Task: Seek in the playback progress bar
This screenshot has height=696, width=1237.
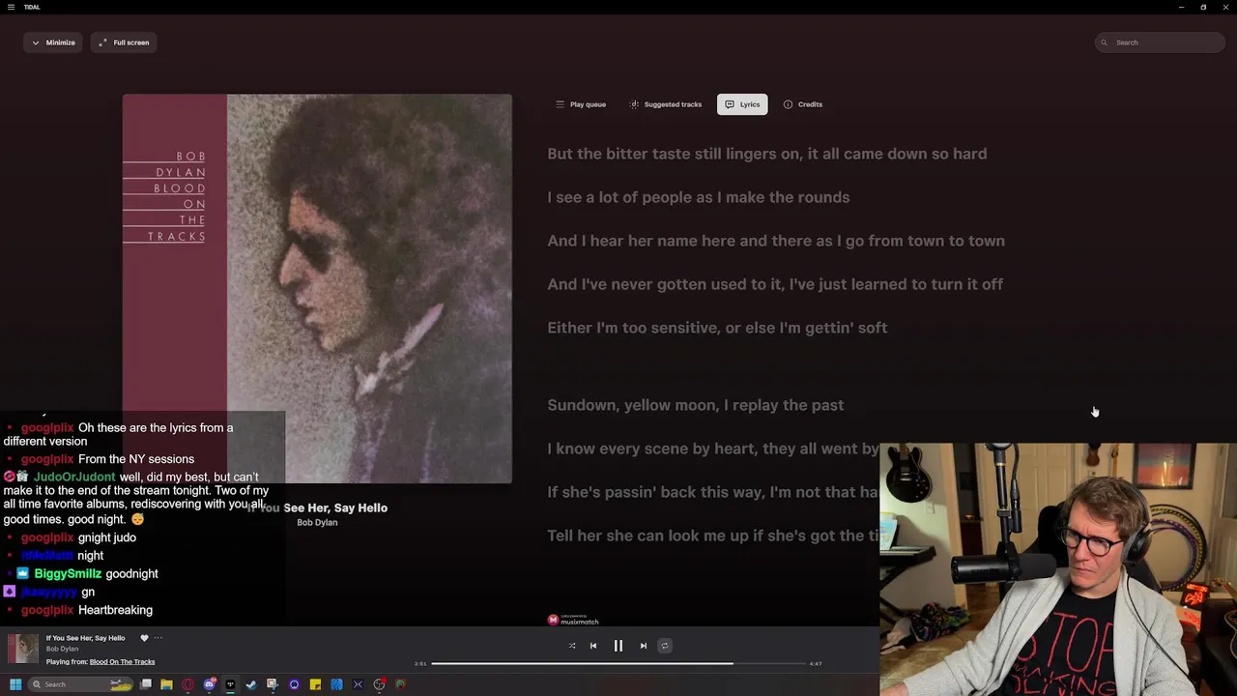Action: tap(618, 664)
